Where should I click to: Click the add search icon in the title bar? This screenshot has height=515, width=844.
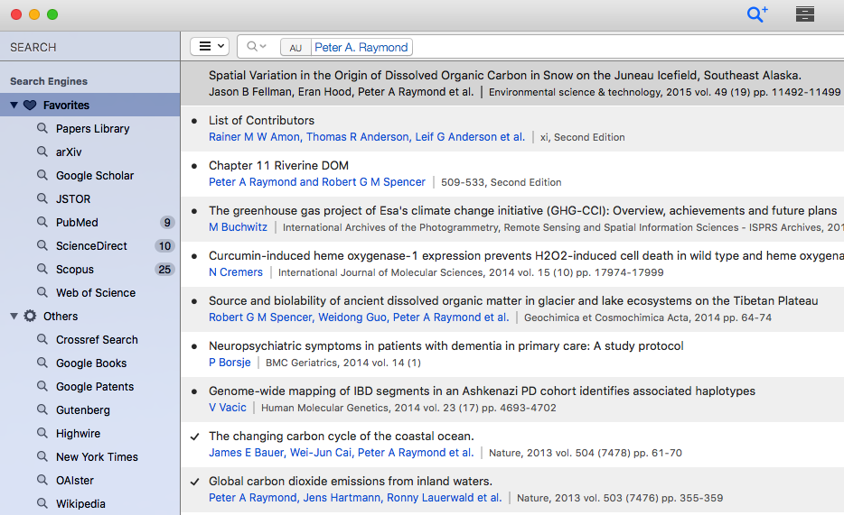(757, 14)
